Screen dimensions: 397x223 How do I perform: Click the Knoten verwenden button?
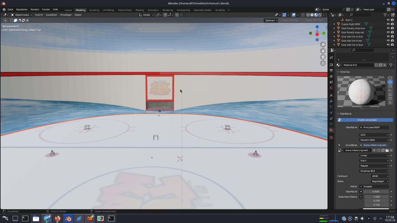(x=365, y=120)
